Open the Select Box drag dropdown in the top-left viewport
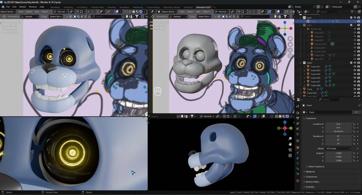This screenshot has height=195, width=362. (x=56, y=17)
